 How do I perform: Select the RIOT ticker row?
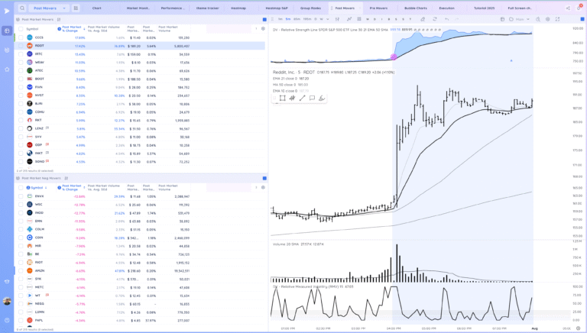coord(140,262)
